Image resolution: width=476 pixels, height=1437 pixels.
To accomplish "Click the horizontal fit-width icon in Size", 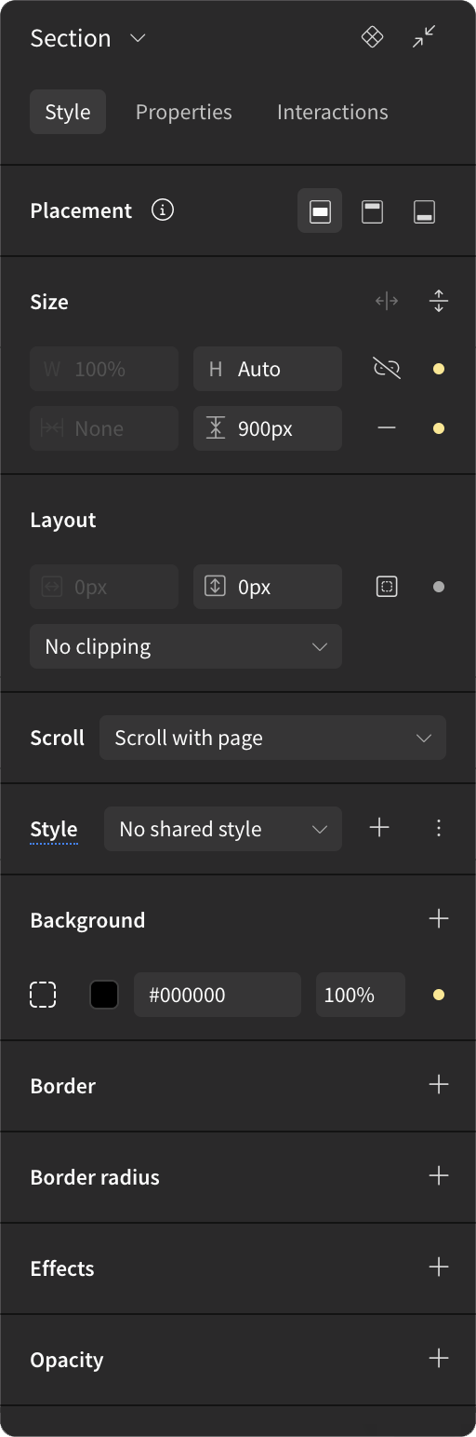I will coord(387,301).
